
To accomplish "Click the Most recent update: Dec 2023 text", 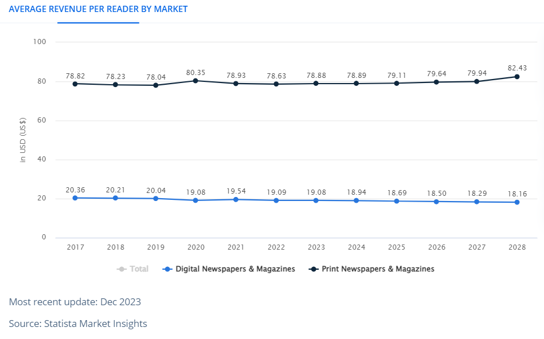I will pos(75,302).
